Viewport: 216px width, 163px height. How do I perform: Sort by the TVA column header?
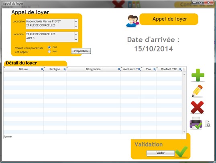point(148,69)
